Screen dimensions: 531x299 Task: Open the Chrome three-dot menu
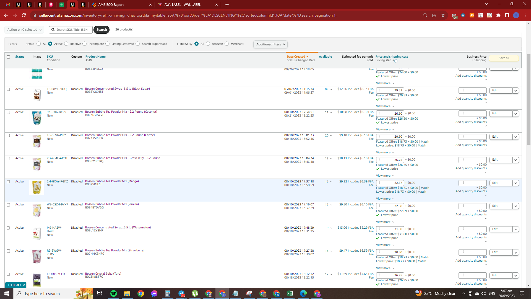(x=525, y=15)
